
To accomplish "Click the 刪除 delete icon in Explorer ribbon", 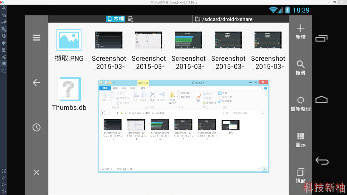I will (152, 97).
